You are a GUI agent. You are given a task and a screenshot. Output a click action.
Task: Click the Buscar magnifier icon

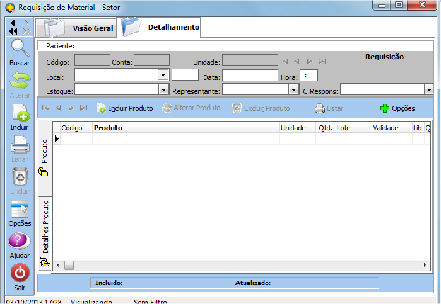pos(20,48)
